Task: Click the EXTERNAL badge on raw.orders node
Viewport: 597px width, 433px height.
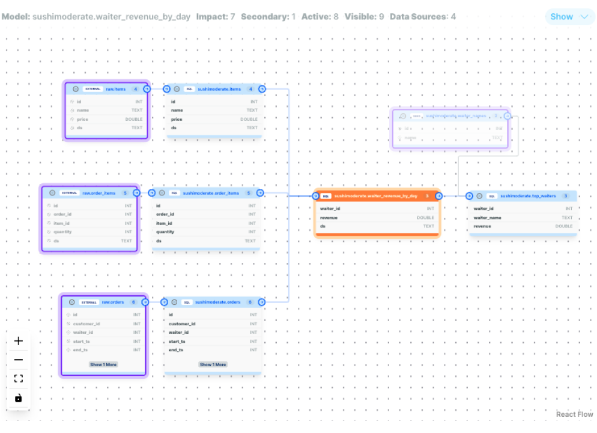Action: tap(89, 302)
